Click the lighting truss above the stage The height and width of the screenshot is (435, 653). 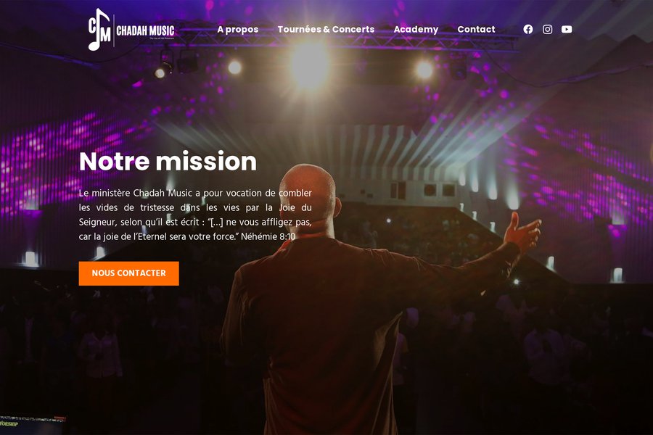coord(345,41)
